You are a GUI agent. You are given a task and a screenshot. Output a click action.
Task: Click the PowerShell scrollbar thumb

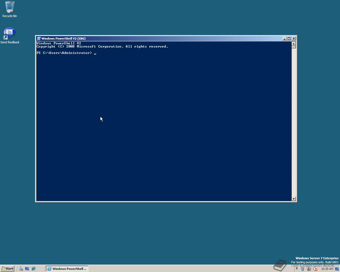tap(294, 47)
